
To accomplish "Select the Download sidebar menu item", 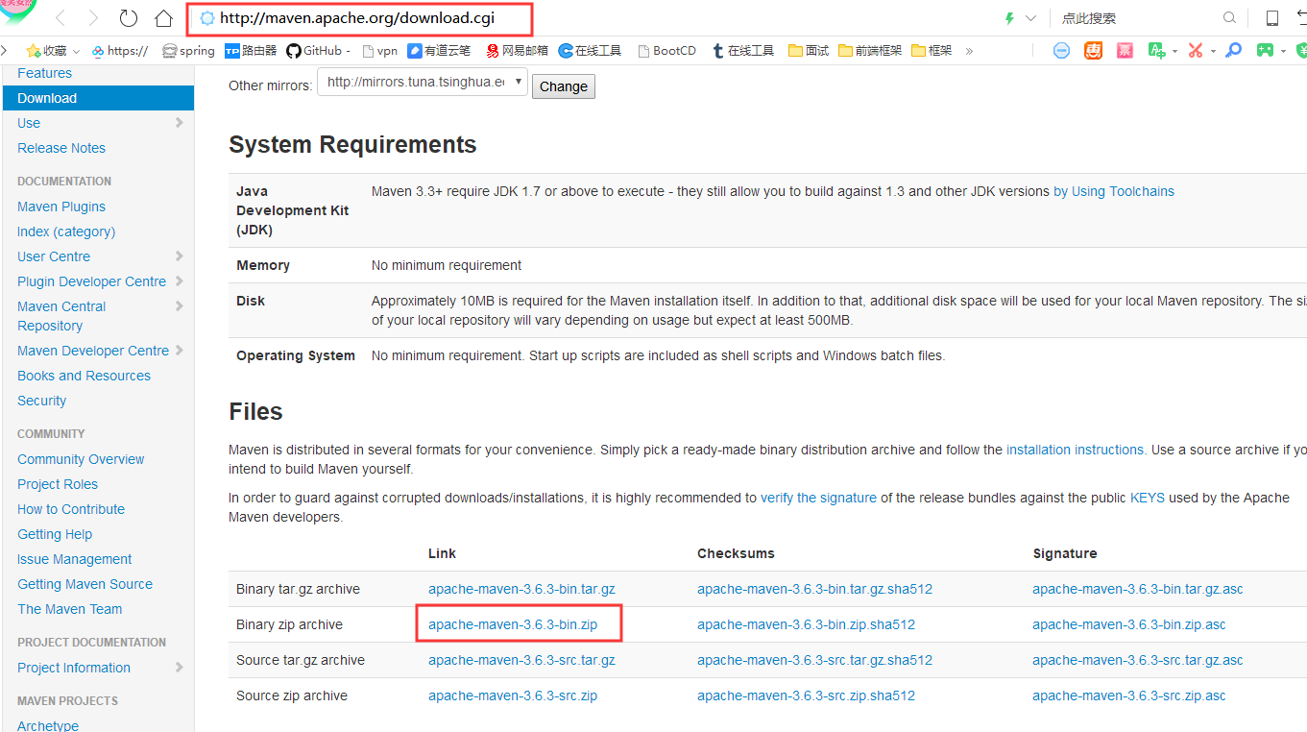I will point(98,98).
